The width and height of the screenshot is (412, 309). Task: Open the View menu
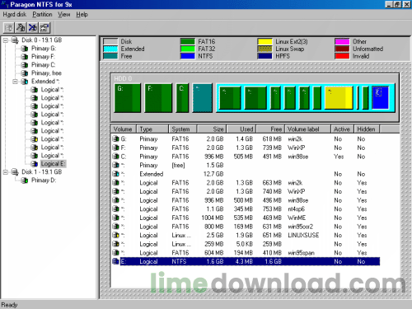coord(63,15)
